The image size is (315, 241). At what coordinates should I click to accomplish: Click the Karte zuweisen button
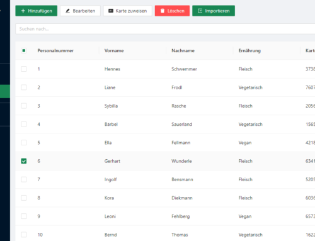tap(127, 11)
